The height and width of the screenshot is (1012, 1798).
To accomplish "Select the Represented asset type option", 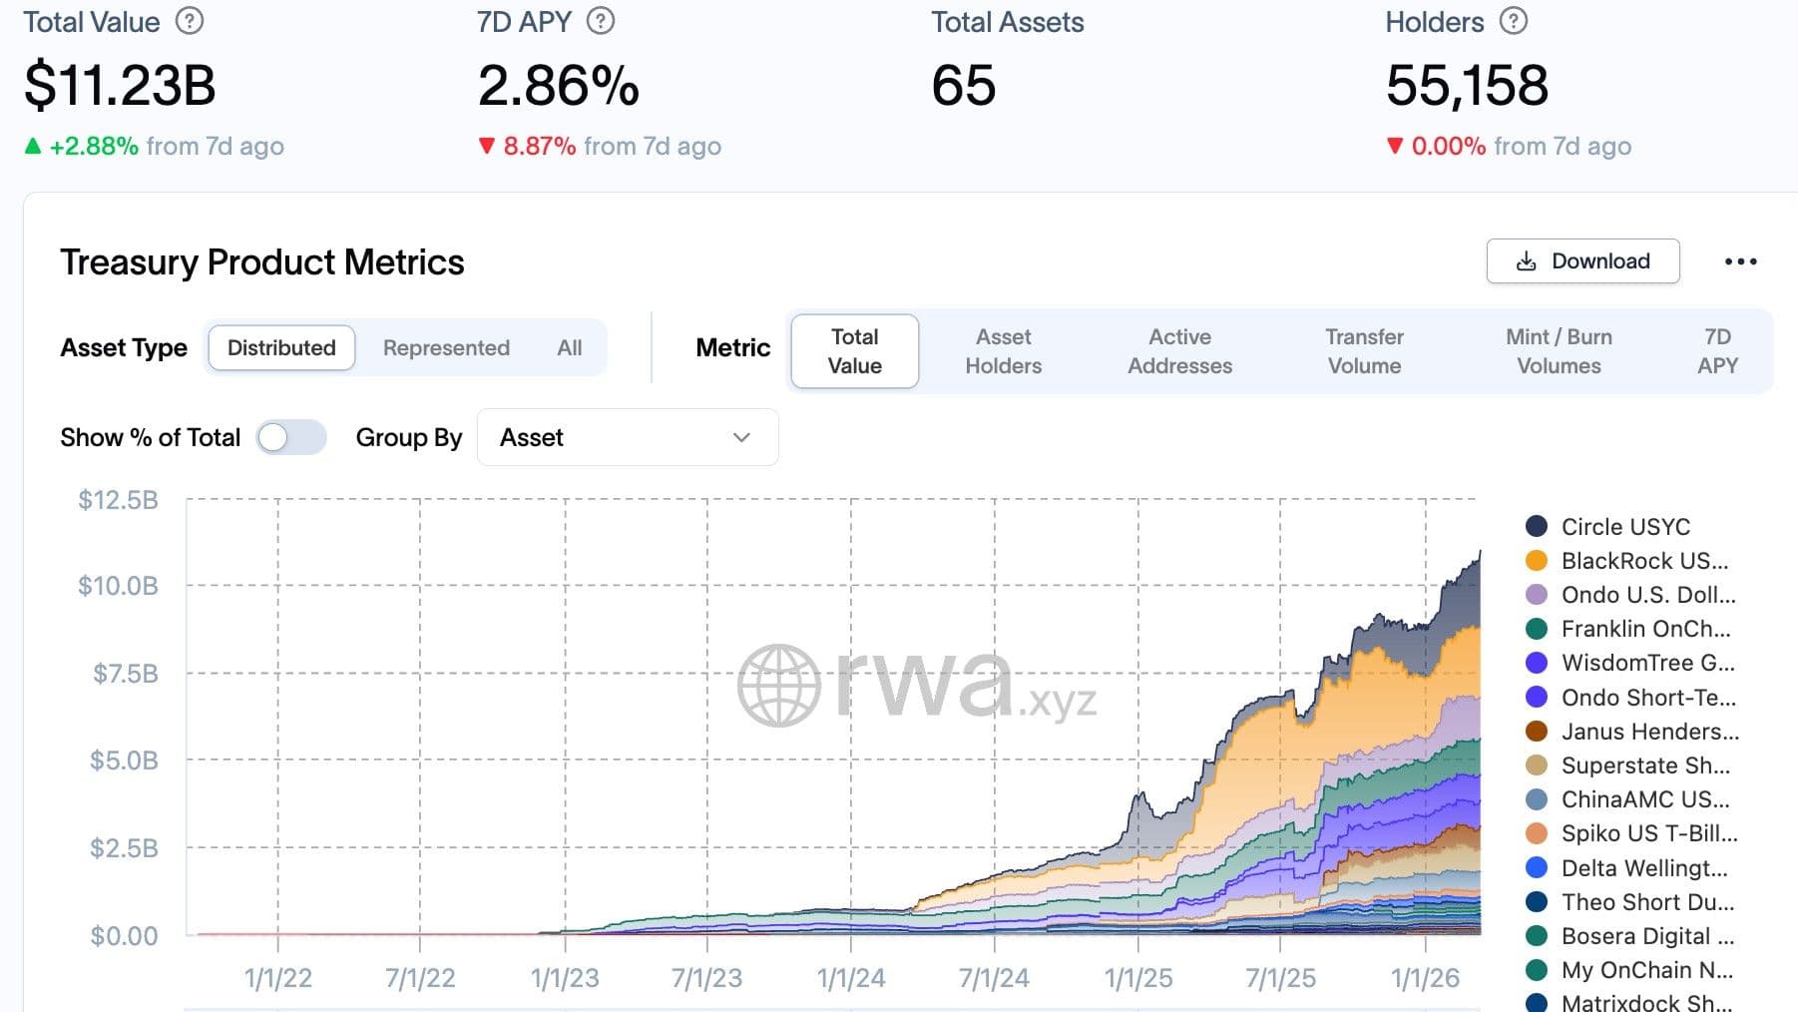I will 445,347.
